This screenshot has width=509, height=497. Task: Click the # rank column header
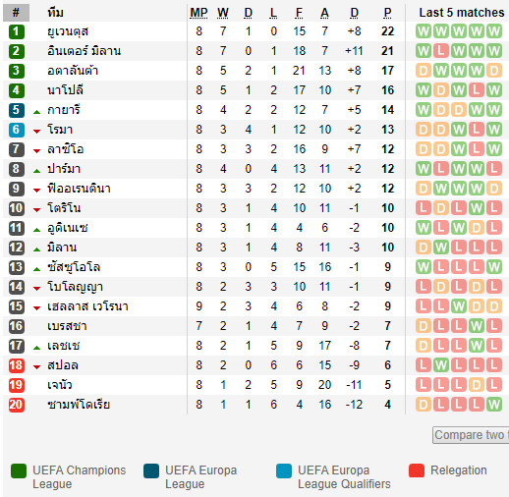16,13
